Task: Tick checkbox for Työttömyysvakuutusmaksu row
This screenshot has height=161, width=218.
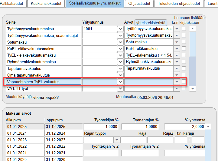Action: 184,29
